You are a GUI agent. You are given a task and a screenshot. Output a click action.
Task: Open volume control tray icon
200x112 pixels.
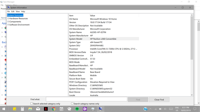point(165,109)
